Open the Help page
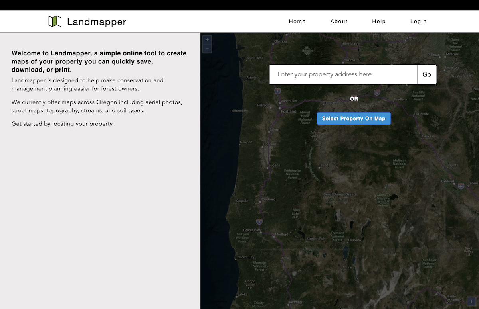 379,22
